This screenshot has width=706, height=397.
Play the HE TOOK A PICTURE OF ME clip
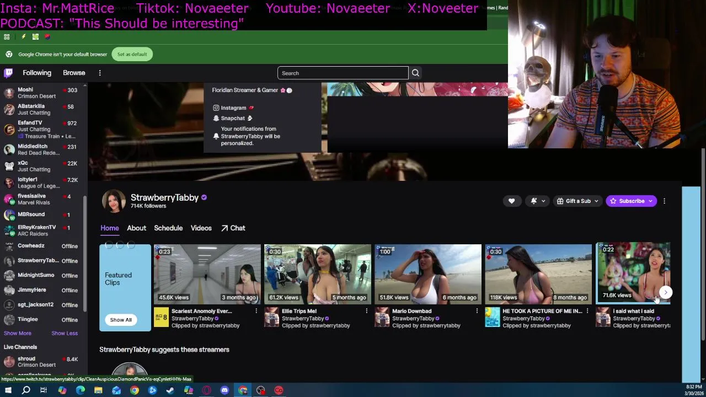point(538,273)
